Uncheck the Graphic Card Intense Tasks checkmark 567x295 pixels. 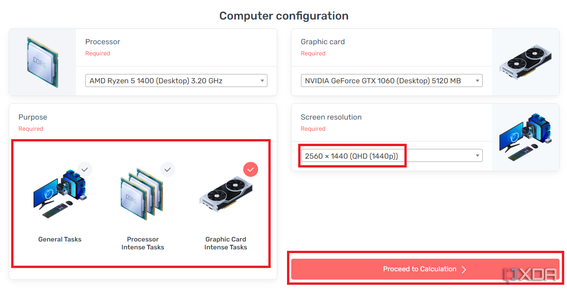tap(251, 169)
